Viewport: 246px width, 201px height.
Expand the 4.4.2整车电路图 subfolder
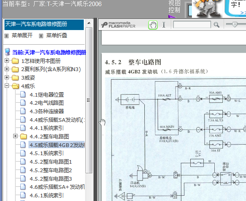(x=15, y=136)
